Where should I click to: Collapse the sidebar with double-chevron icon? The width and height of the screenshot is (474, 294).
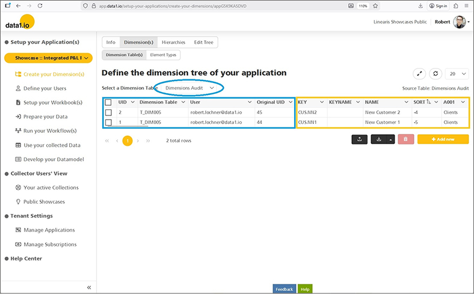click(89, 287)
